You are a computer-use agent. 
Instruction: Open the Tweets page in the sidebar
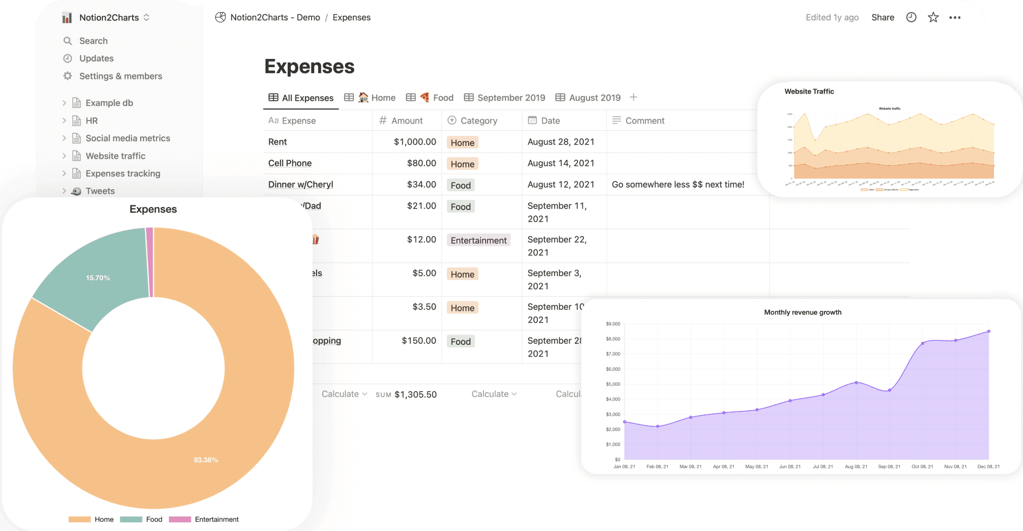[100, 191]
